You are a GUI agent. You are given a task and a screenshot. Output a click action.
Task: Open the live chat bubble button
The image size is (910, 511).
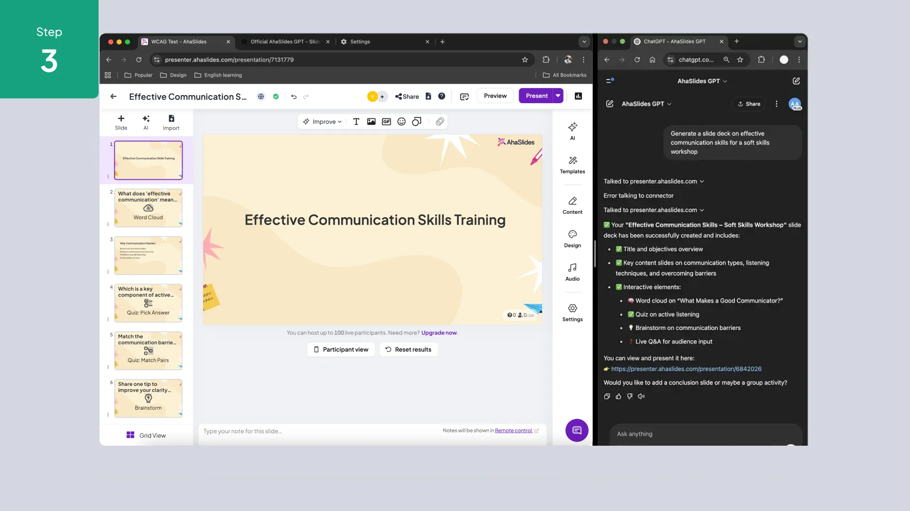tap(576, 430)
